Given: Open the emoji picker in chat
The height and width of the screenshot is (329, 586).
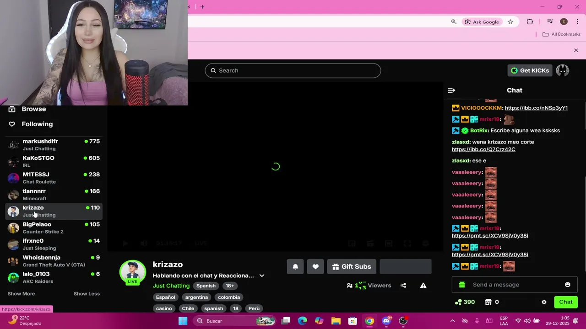Looking at the screenshot, I should click(568, 285).
